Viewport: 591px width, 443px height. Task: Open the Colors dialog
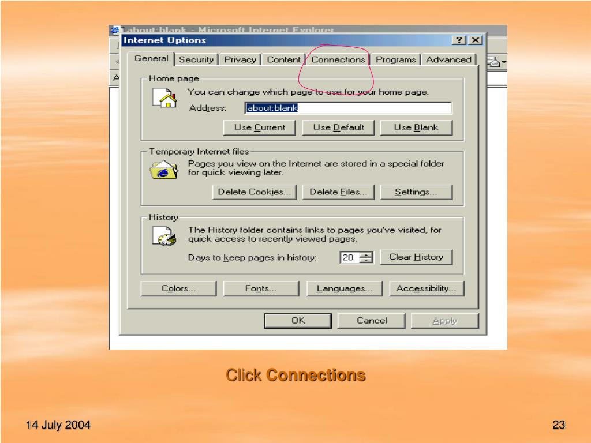pos(179,288)
